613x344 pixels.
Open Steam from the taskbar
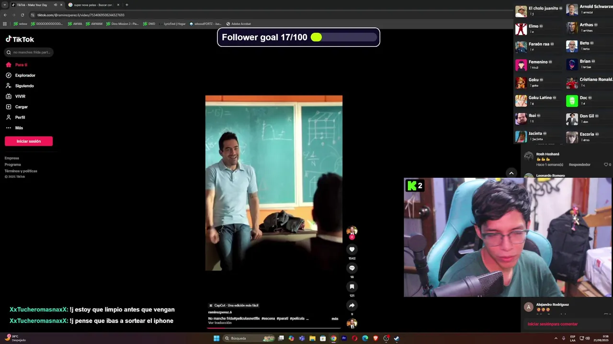(397, 338)
